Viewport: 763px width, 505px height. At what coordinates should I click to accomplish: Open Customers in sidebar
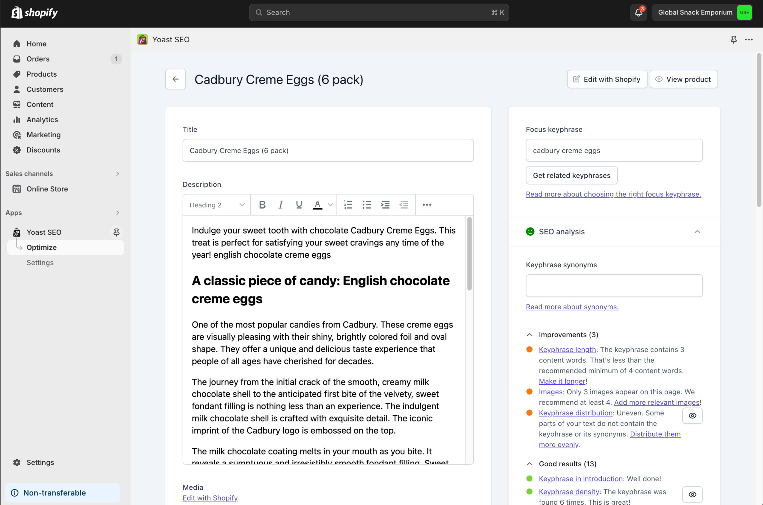tap(45, 89)
